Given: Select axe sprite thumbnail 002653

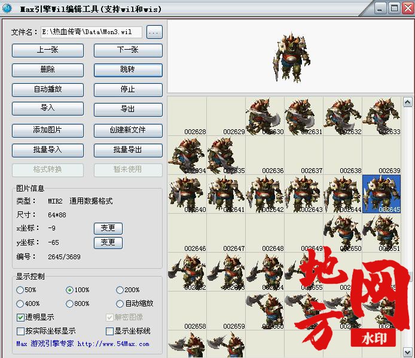Looking at the screenshot, I should (x=226, y=272).
